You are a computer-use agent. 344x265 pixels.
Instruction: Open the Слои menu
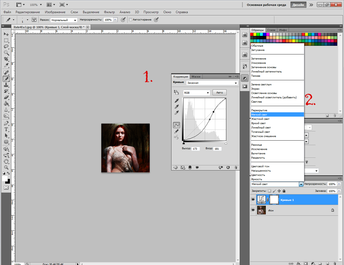[x=74, y=12]
